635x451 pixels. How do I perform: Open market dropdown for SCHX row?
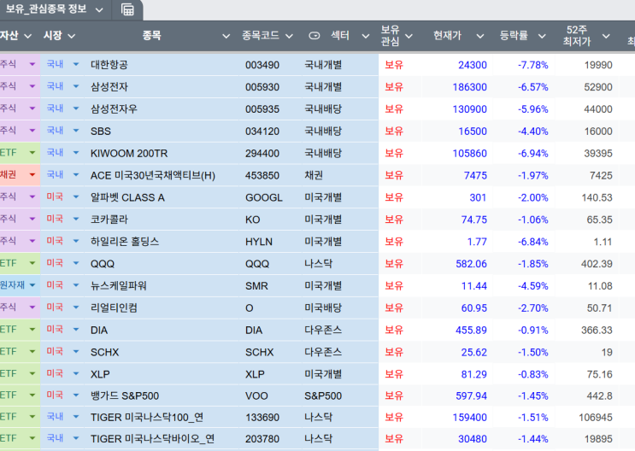76,351
